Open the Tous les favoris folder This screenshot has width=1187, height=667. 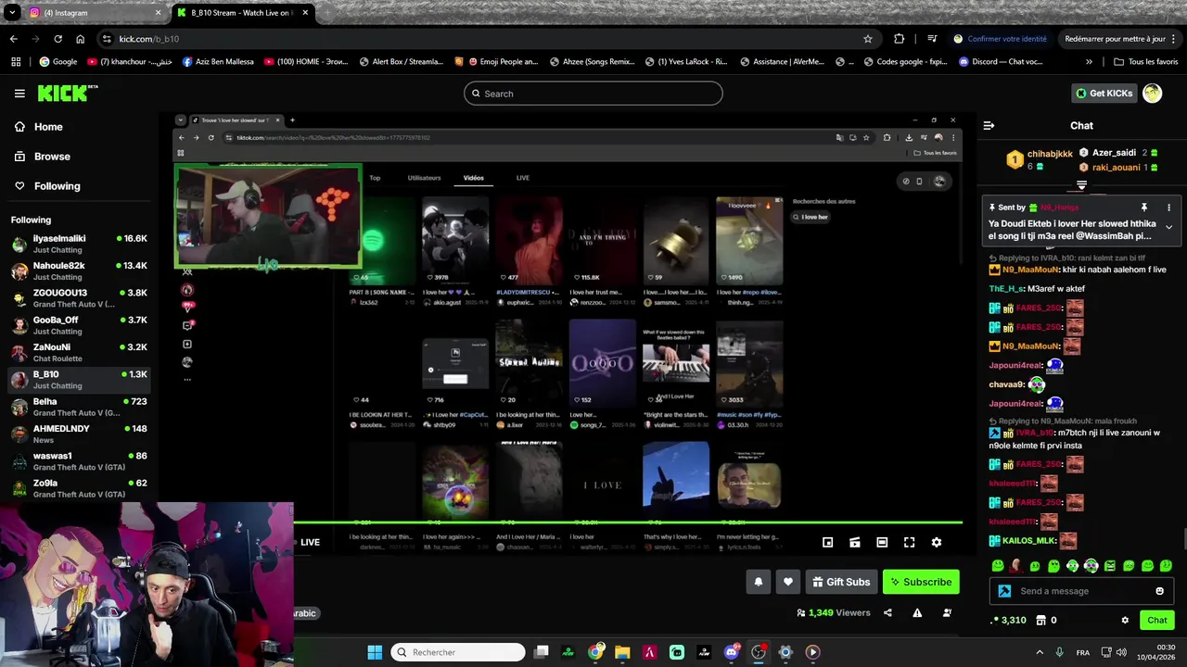point(1146,62)
